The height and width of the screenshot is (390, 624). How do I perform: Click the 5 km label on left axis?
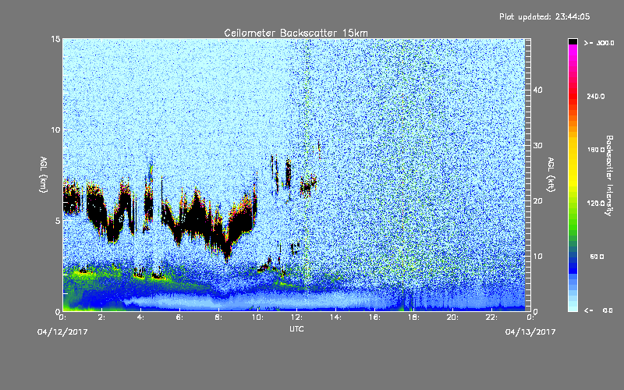[x=58, y=221]
